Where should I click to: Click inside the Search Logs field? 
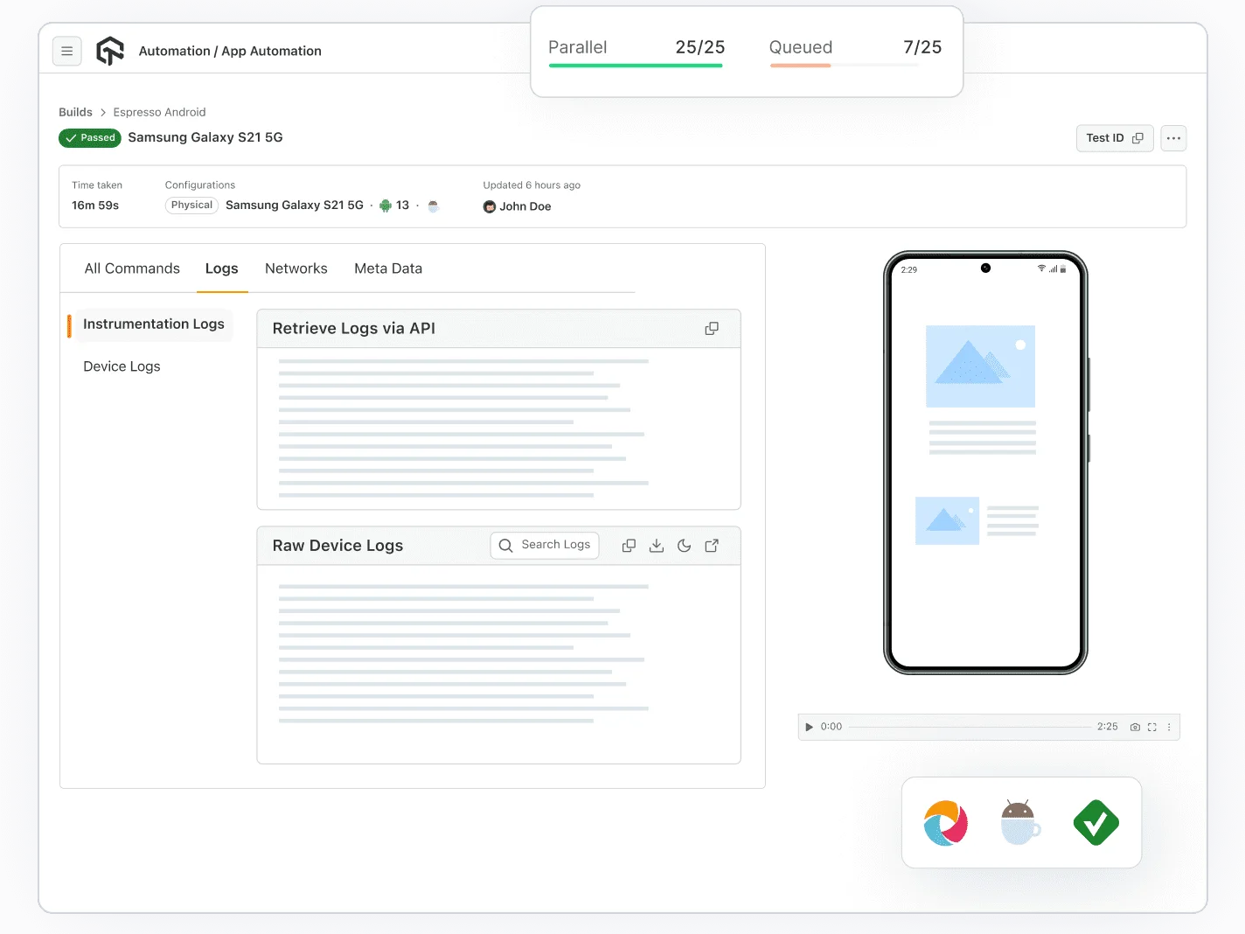[549, 545]
